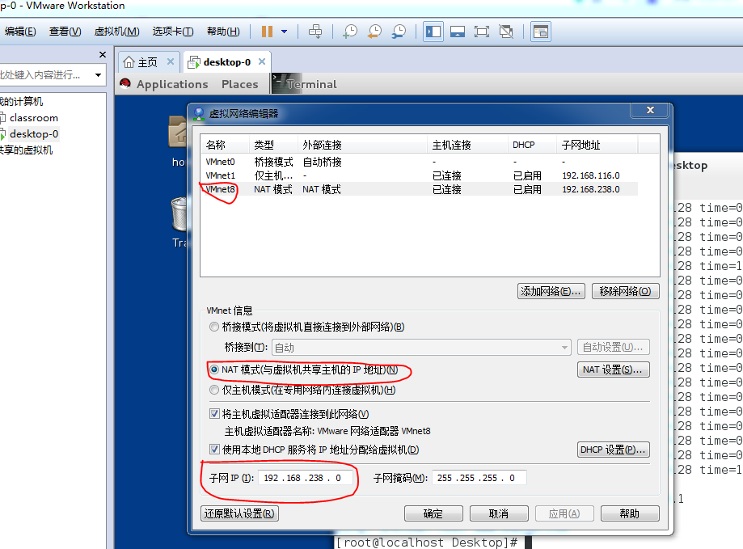Click the 名称 column header

pyautogui.click(x=225, y=145)
